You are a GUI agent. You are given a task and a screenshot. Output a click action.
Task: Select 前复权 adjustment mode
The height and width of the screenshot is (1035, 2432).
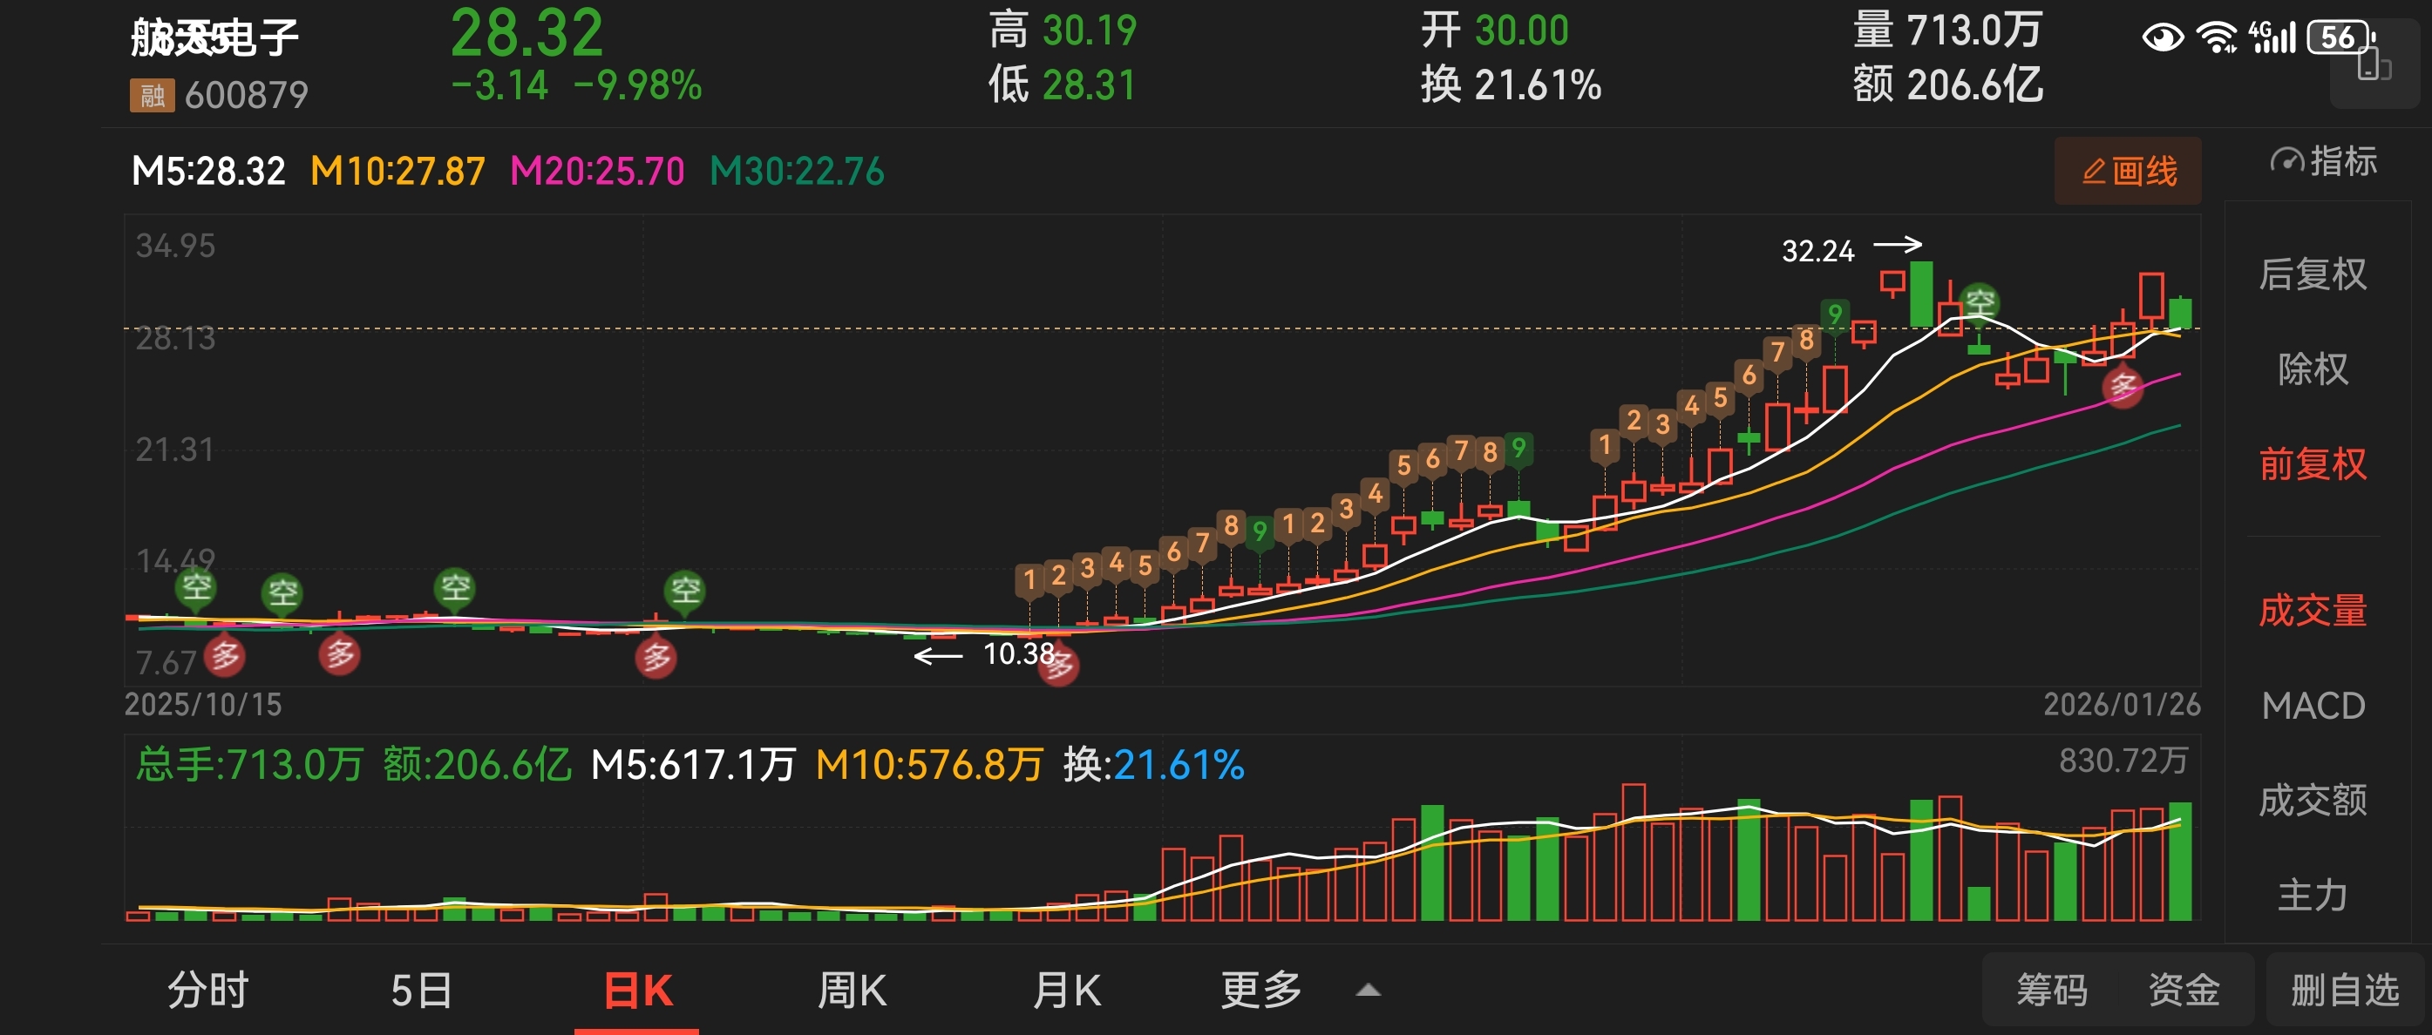coord(2312,464)
